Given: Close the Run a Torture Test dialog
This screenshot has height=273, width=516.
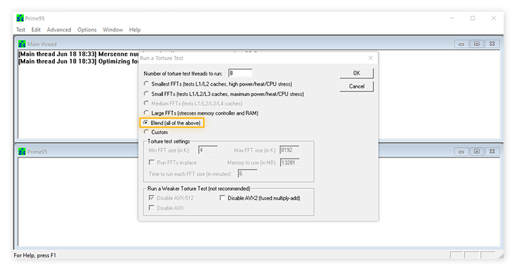Looking at the screenshot, I should pyautogui.click(x=370, y=58).
